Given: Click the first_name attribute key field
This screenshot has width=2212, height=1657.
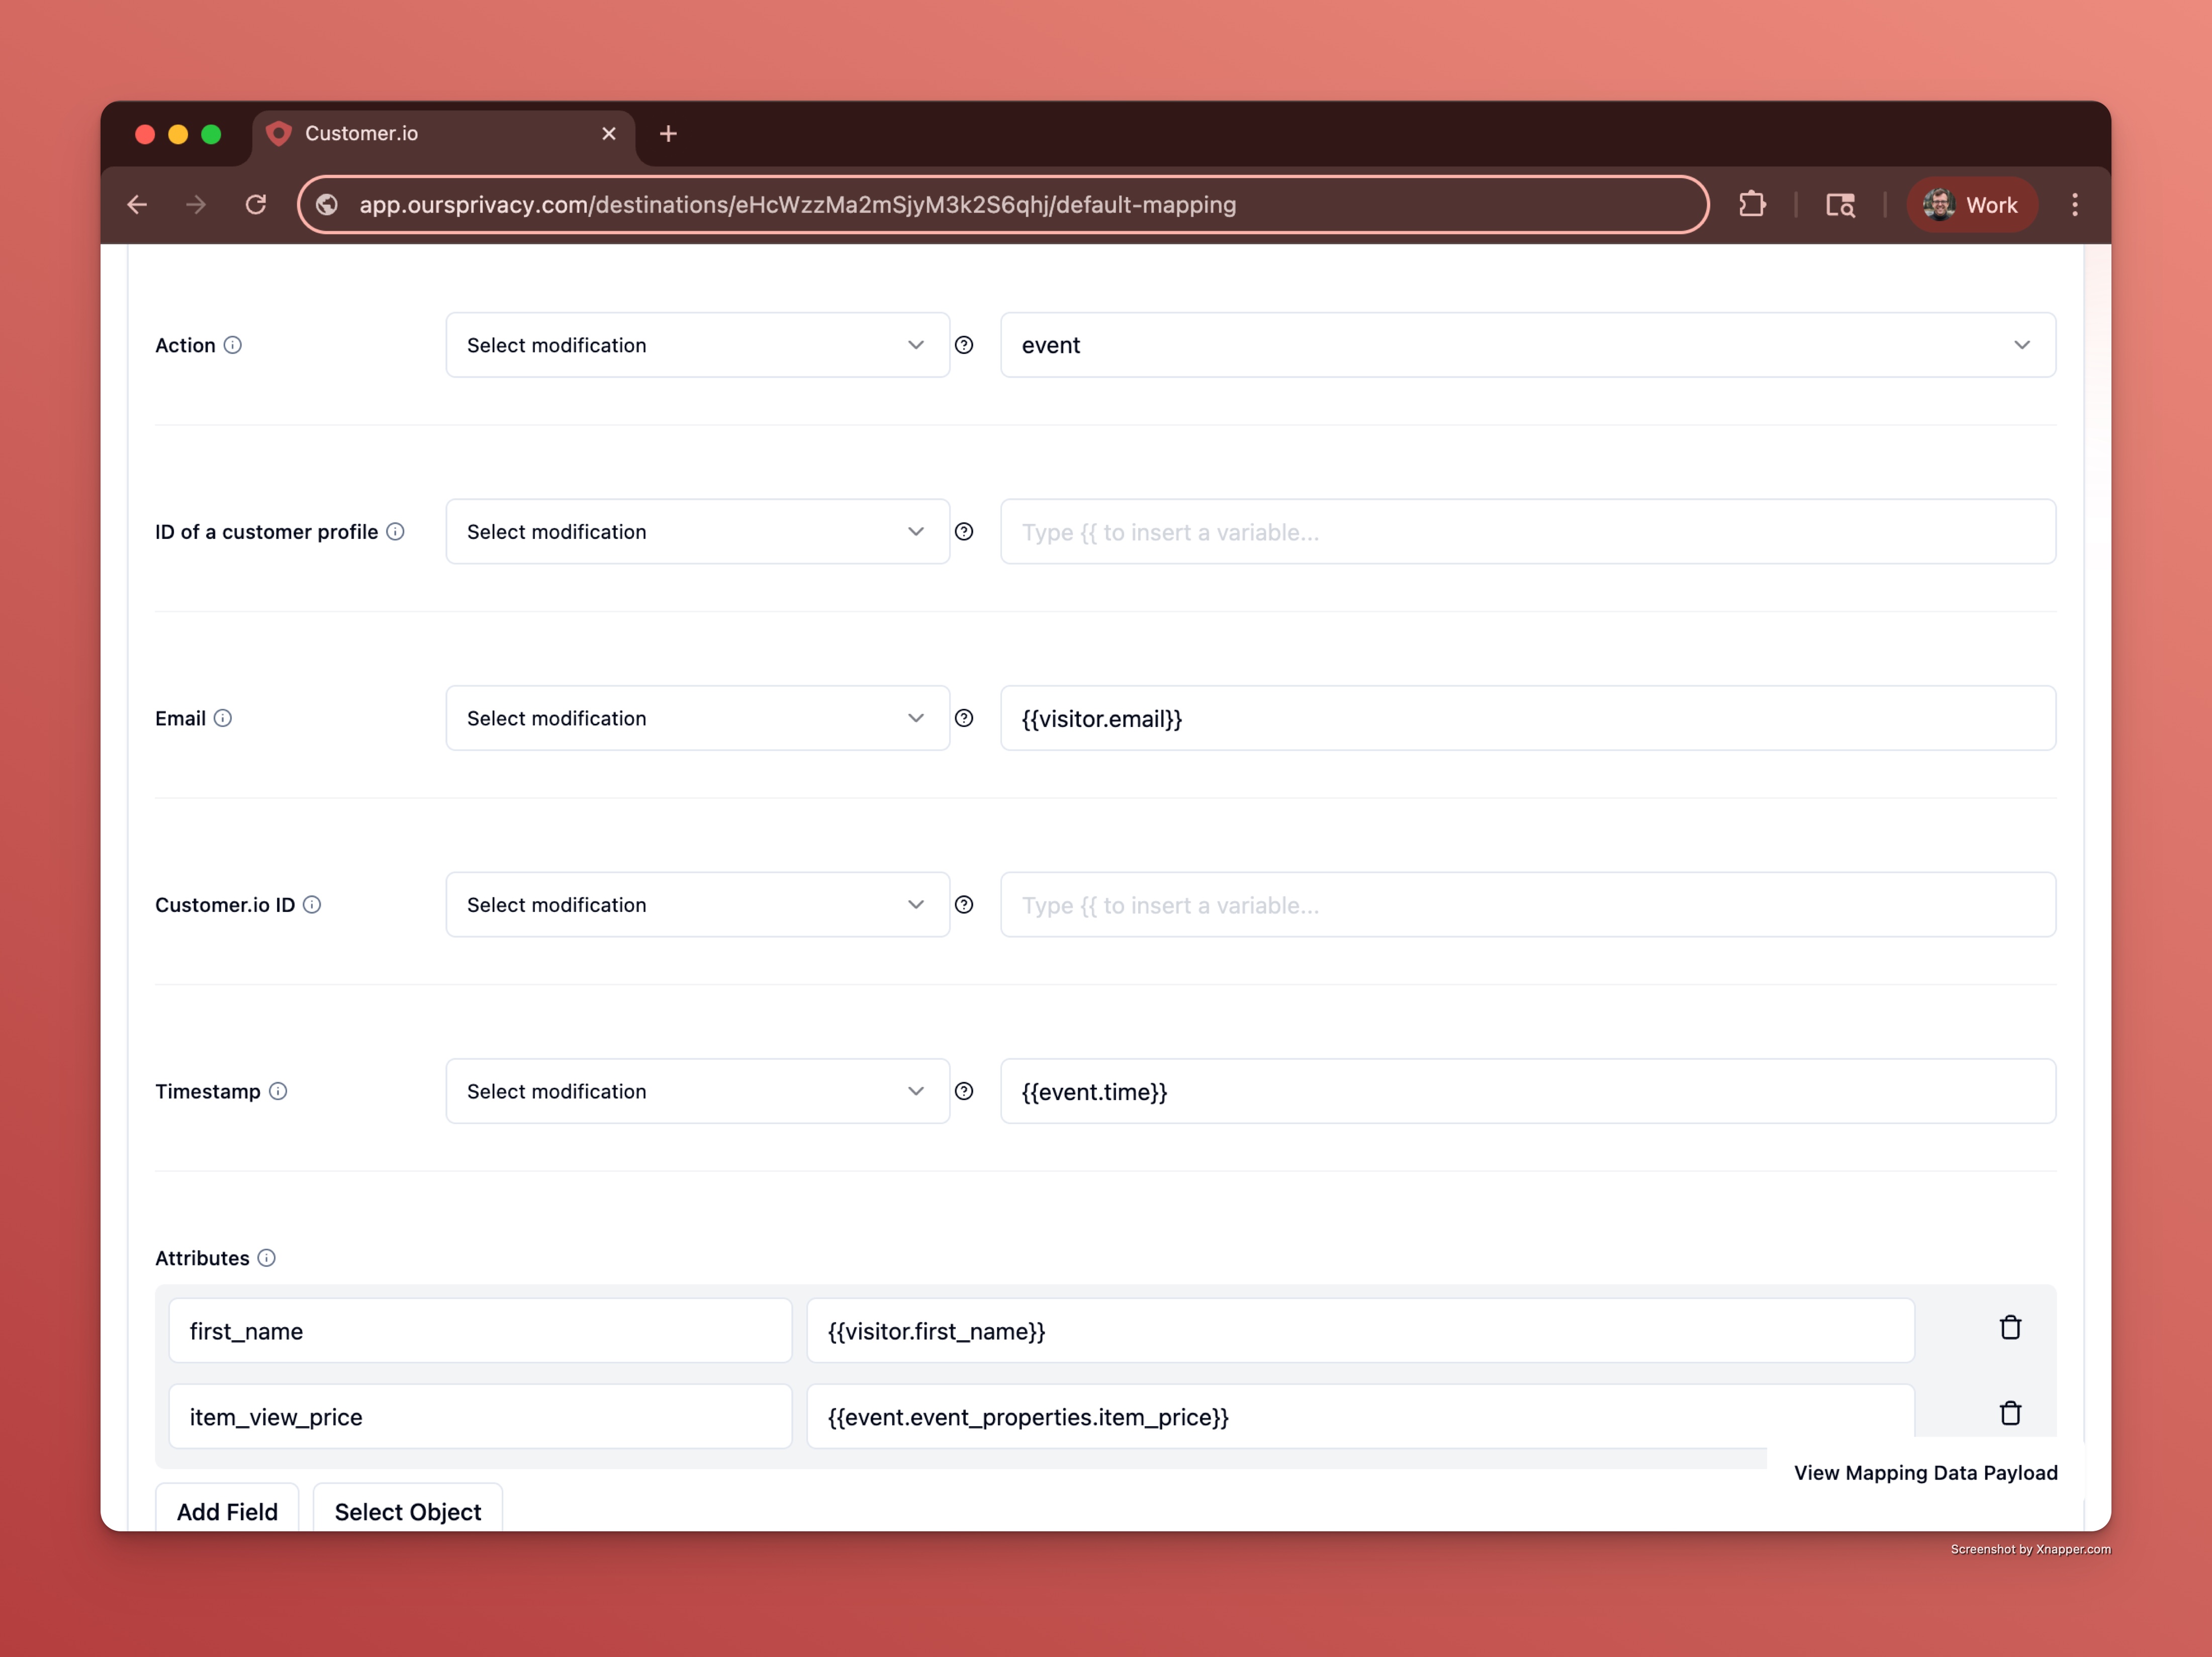Looking at the screenshot, I should [480, 1331].
